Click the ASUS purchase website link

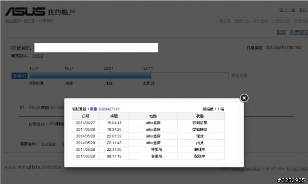pos(38,56)
